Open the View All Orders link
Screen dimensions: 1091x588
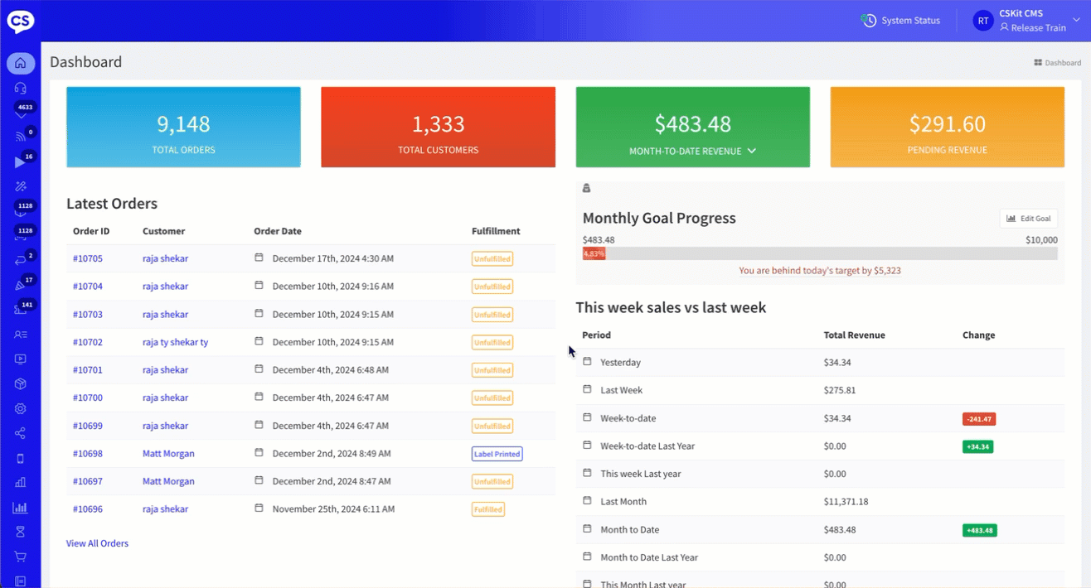click(97, 543)
